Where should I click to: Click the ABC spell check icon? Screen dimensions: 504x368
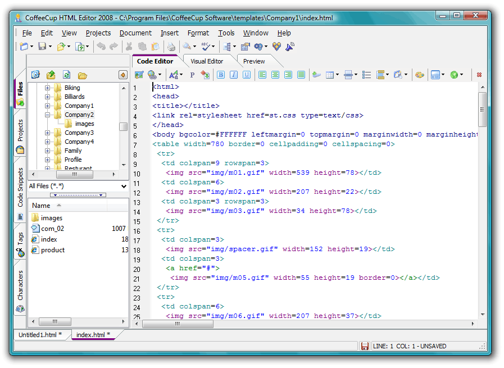pos(206,47)
